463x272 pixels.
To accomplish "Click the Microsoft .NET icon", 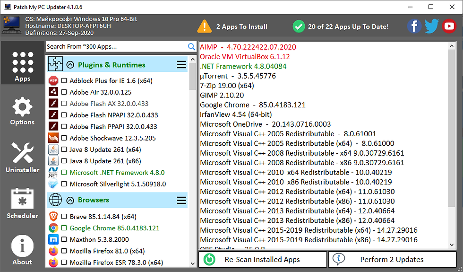I will coord(53,172).
